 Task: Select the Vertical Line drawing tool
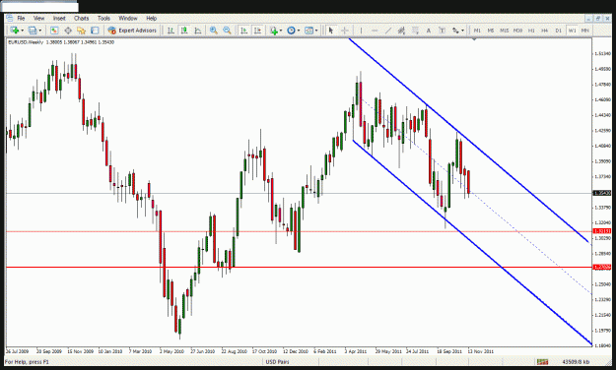point(361,31)
